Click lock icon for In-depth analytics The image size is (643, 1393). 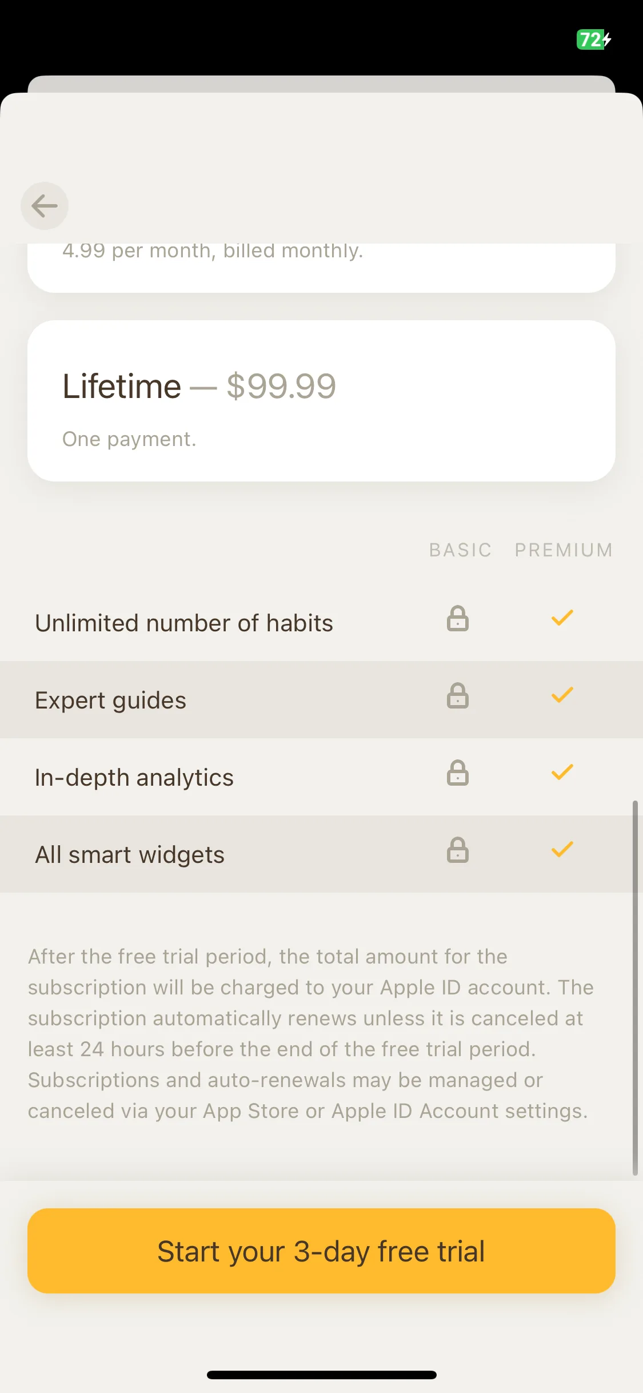(x=458, y=773)
